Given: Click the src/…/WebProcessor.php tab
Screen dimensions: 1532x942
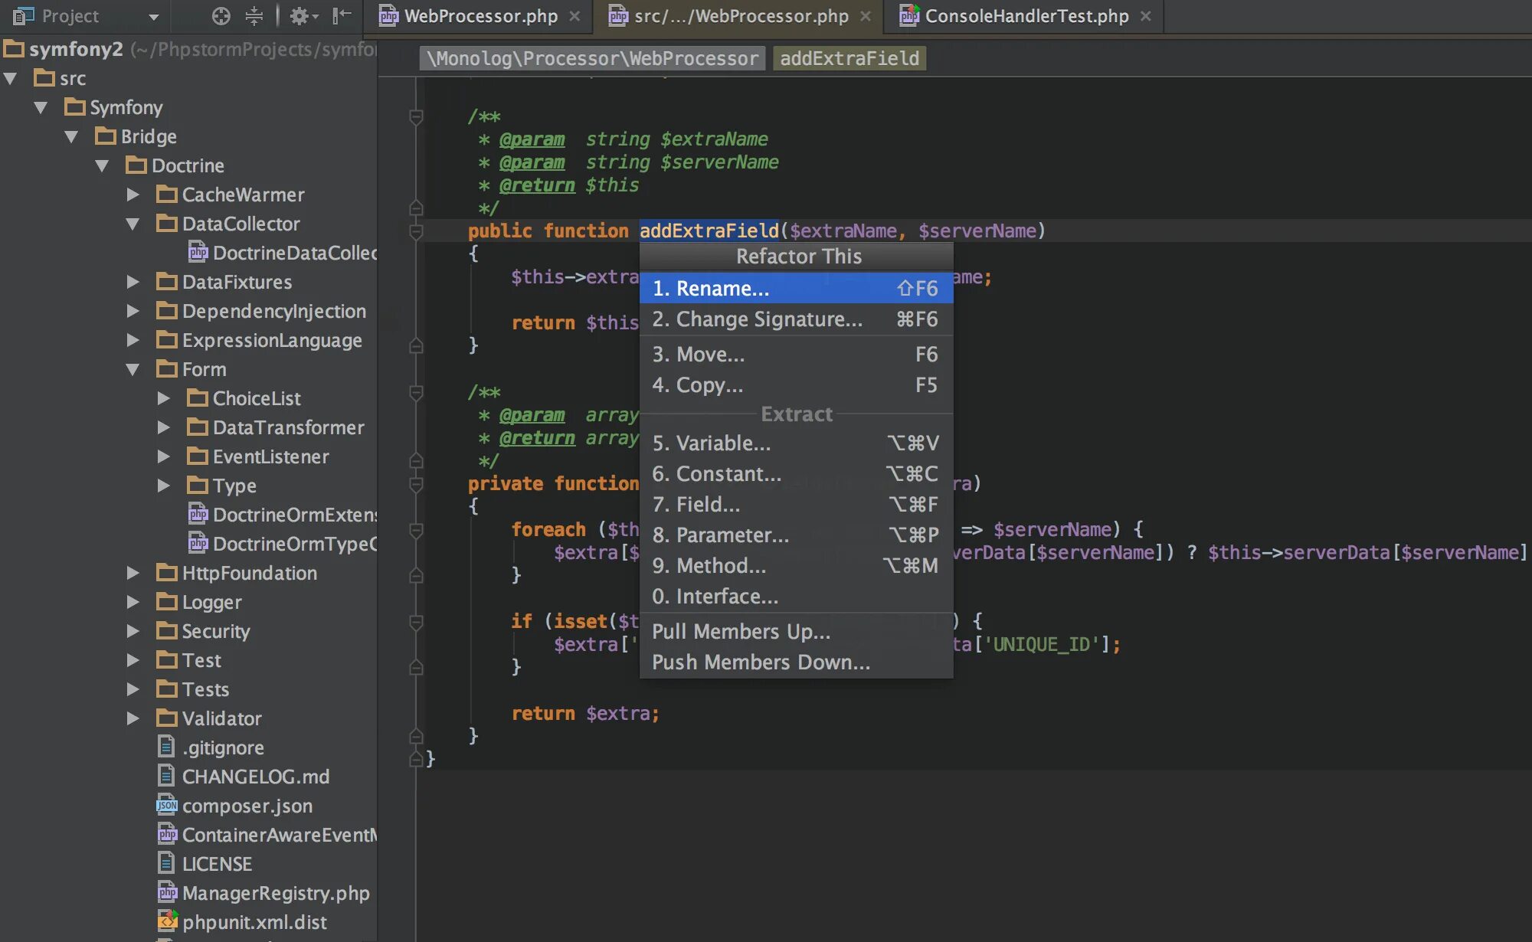Looking at the screenshot, I should click(738, 15).
